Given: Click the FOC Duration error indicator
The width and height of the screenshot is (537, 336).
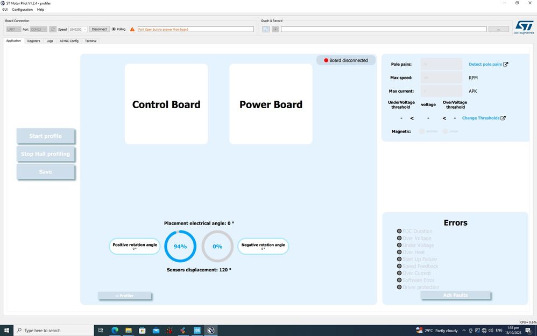Looking at the screenshot, I should coord(399,231).
